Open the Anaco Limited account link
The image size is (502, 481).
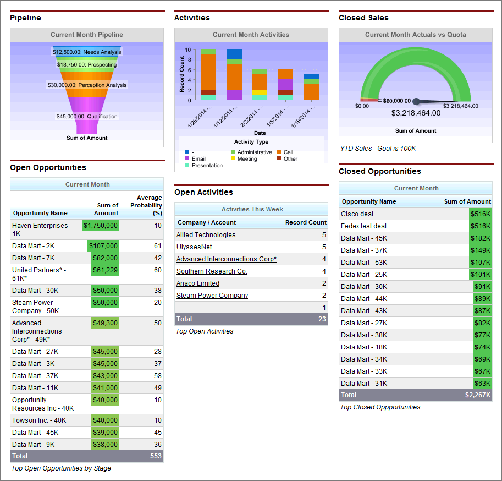click(197, 283)
